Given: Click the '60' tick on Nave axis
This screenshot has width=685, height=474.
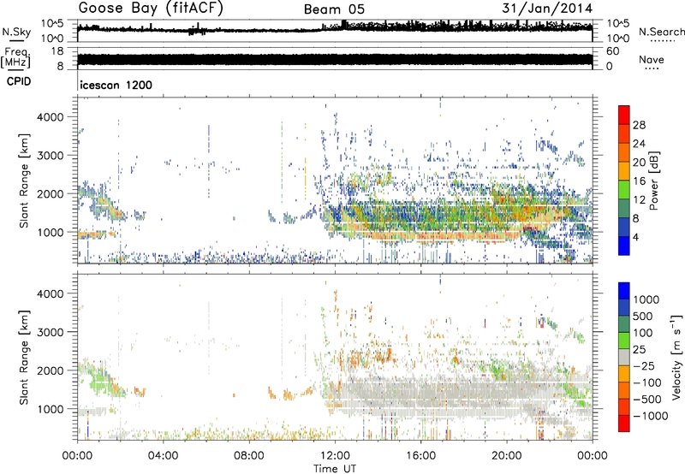Looking at the screenshot, I should (613, 51).
